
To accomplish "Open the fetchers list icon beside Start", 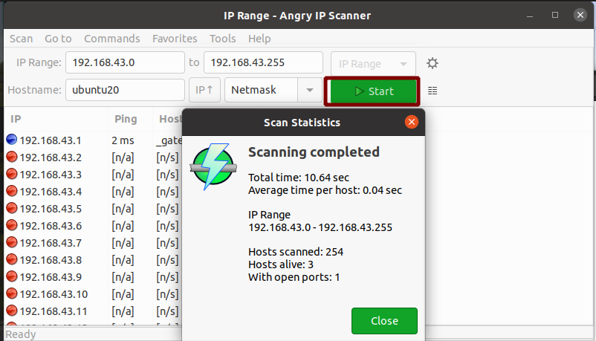I will click(433, 91).
